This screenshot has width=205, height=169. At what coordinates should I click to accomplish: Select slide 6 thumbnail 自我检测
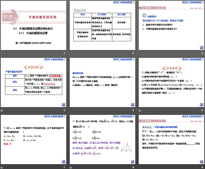point(171,83)
